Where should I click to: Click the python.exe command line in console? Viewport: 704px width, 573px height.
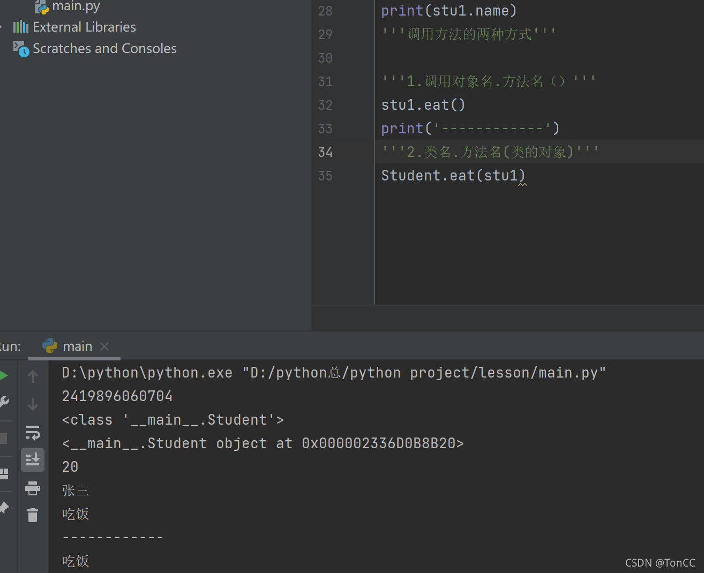334,373
